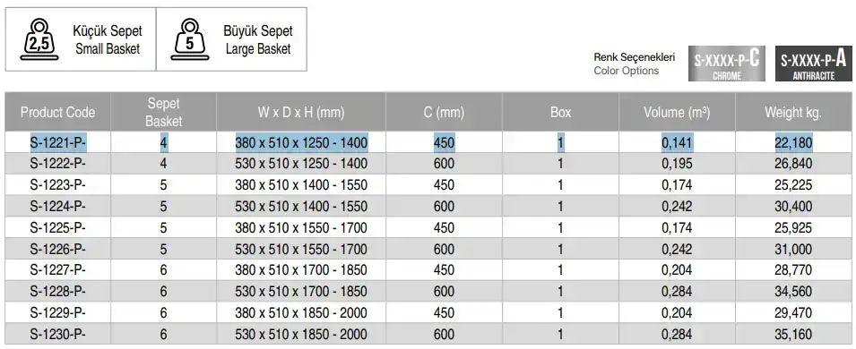Click the dimensions cell 530 x 510 x 1850 - 2000
Screen dimensions: 856x349
click(x=301, y=335)
